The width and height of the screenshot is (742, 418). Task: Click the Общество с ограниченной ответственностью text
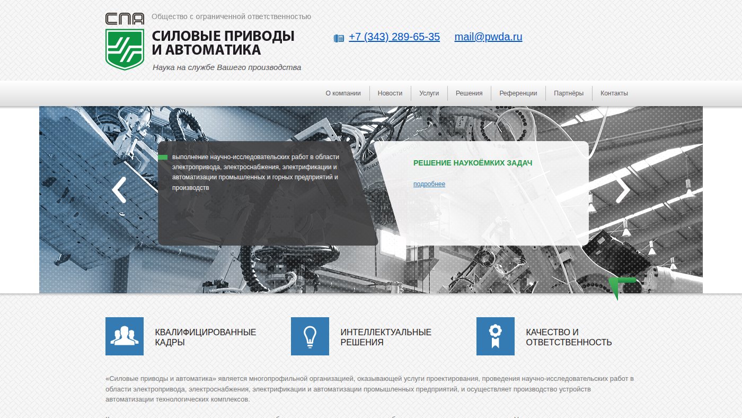click(x=231, y=16)
